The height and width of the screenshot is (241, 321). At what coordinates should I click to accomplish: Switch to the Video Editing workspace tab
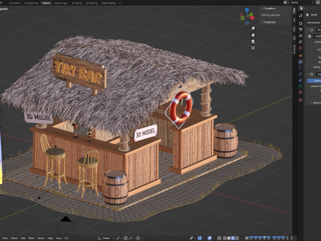tap(108, 3)
